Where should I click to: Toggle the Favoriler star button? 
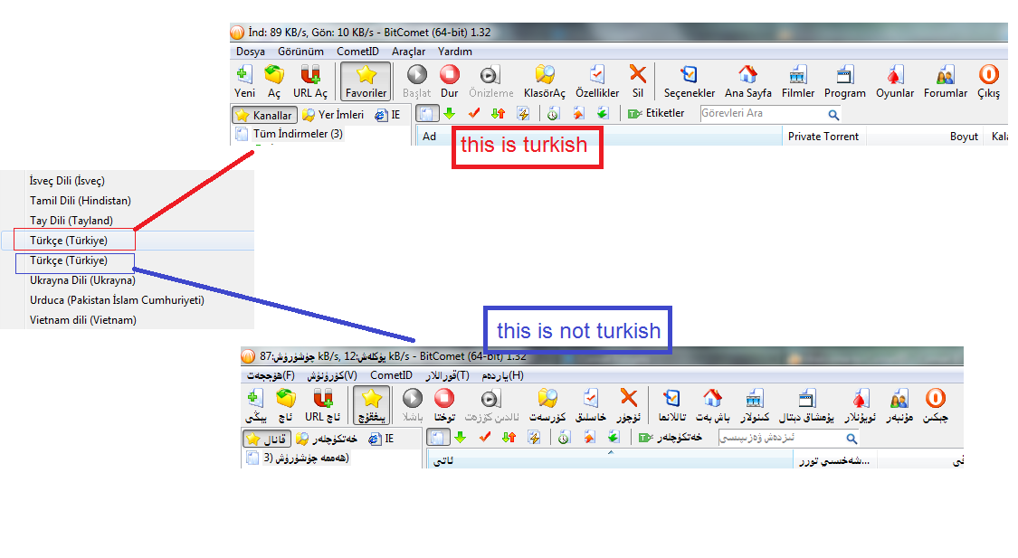[366, 81]
